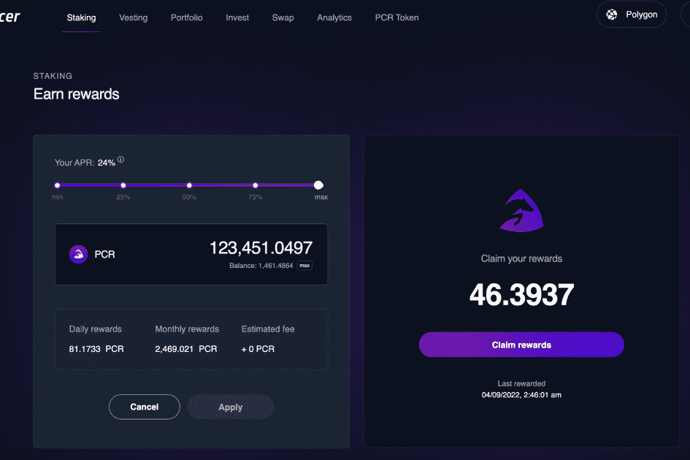Open the Swap tab
The image size is (690, 460).
pyautogui.click(x=283, y=18)
